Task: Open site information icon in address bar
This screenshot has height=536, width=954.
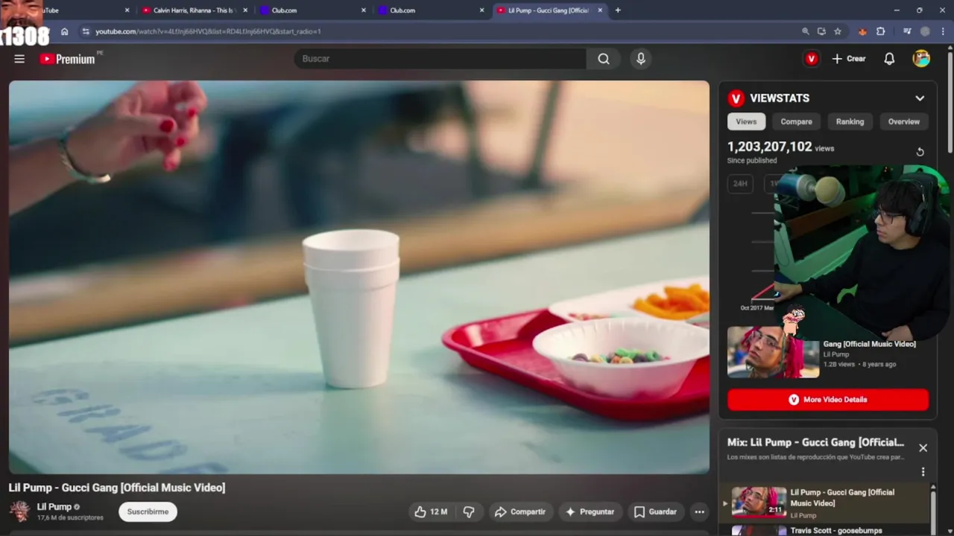Action: [x=86, y=31]
